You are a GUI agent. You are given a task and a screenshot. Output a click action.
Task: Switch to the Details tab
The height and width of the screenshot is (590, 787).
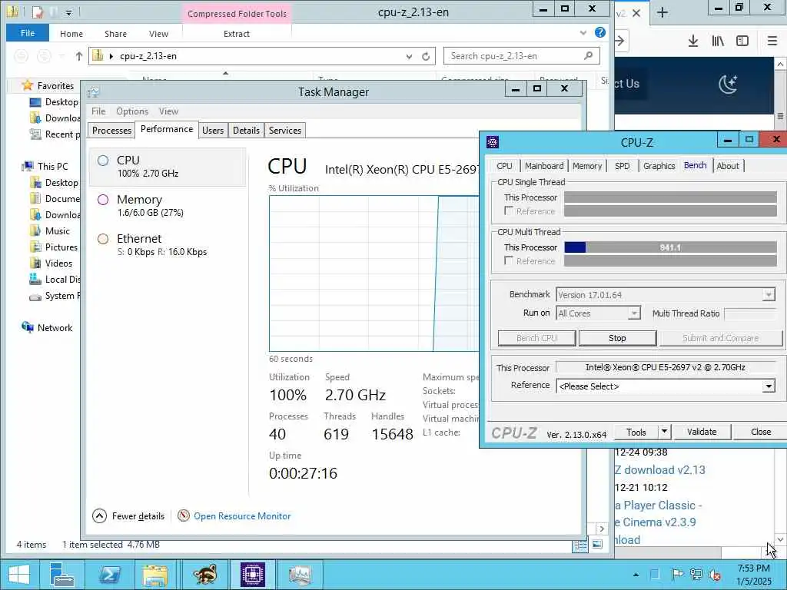246,131
